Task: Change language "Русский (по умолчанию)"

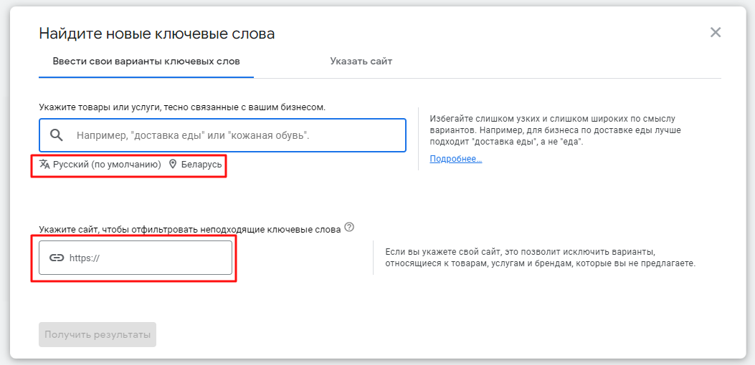Action: tap(106, 164)
